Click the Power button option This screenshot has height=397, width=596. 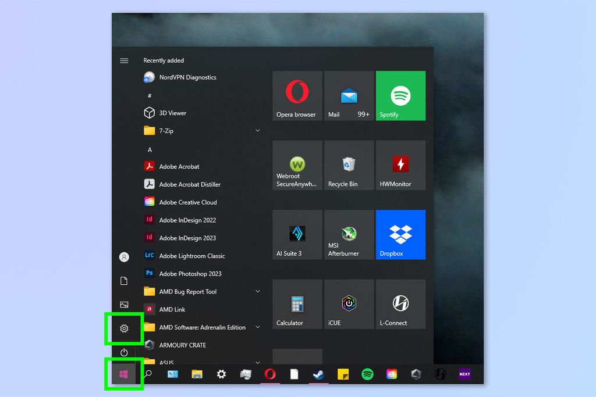point(124,351)
